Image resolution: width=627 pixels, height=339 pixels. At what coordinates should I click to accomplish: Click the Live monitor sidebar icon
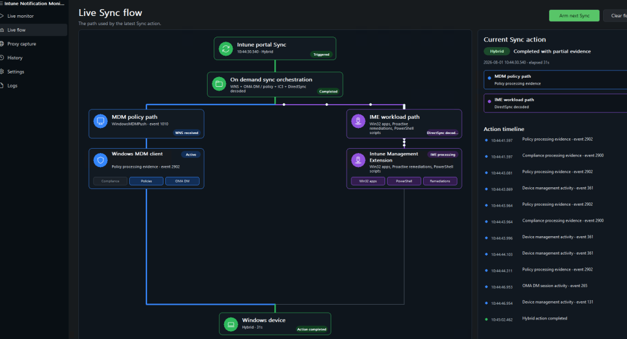tap(2, 16)
